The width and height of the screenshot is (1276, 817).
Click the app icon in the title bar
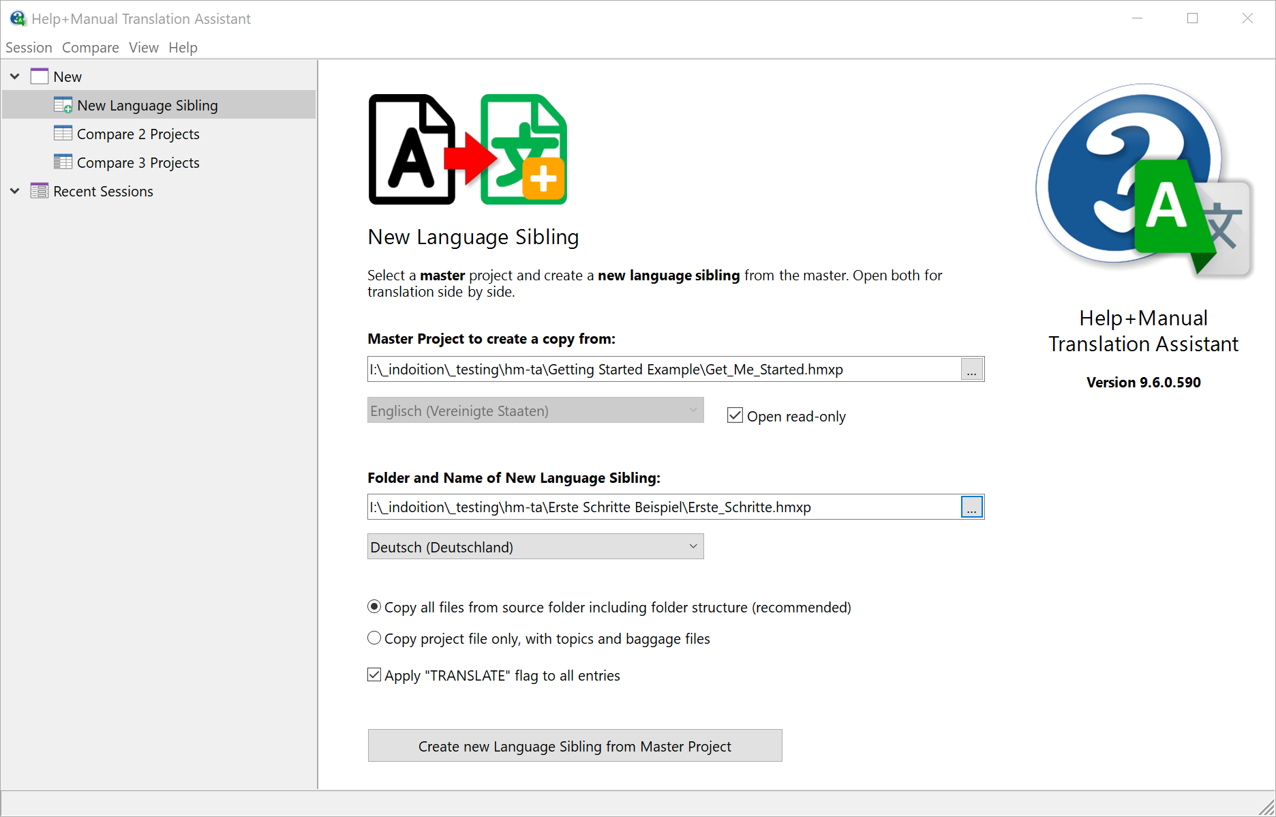pyautogui.click(x=18, y=18)
